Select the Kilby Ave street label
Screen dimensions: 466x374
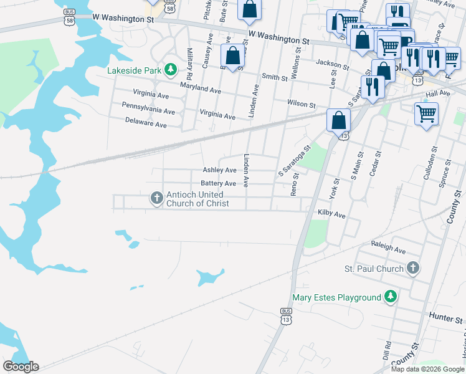pyautogui.click(x=331, y=214)
